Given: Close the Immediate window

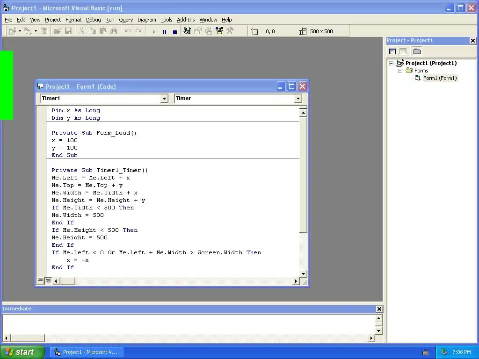Looking at the screenshot, I should (379, 309).
